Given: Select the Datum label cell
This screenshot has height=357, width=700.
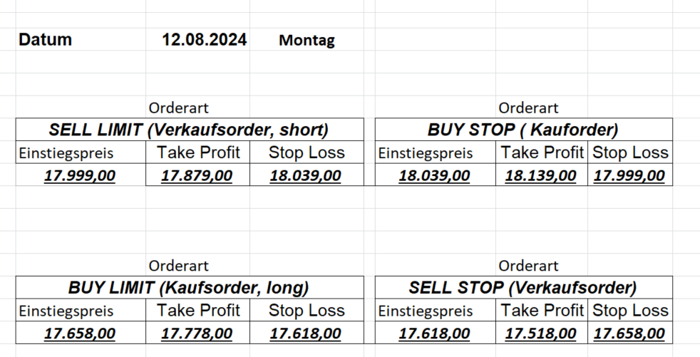Looking at the screenshot, I should point(46,40).
